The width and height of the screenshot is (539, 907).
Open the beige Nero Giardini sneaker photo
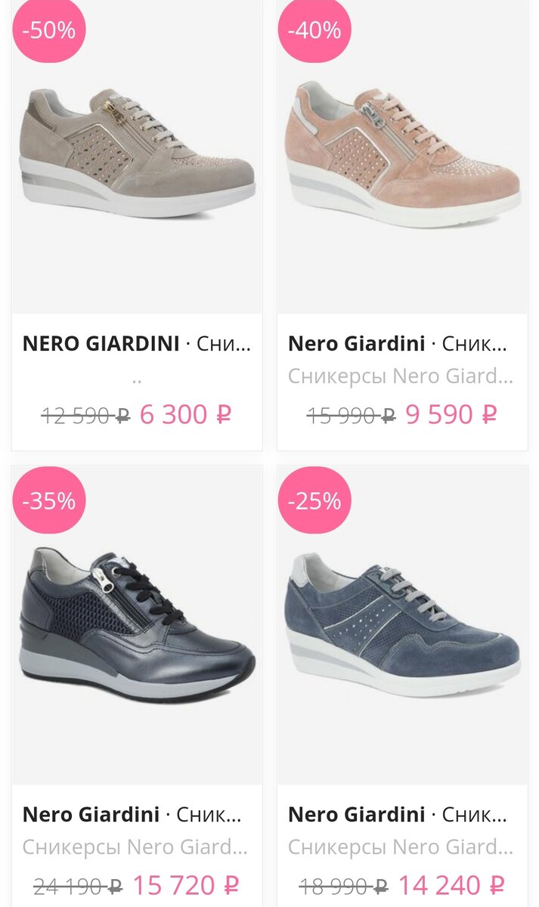click(x=137, y=155)
